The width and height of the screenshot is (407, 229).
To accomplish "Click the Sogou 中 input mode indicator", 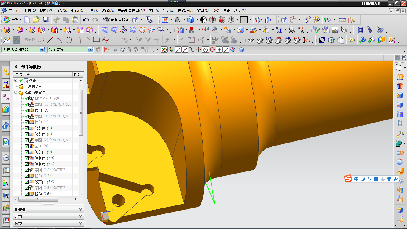I will point(357,179).
